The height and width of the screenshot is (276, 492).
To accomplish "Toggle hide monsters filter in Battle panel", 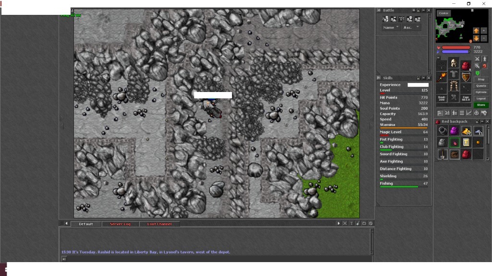I will pos(402,19).
